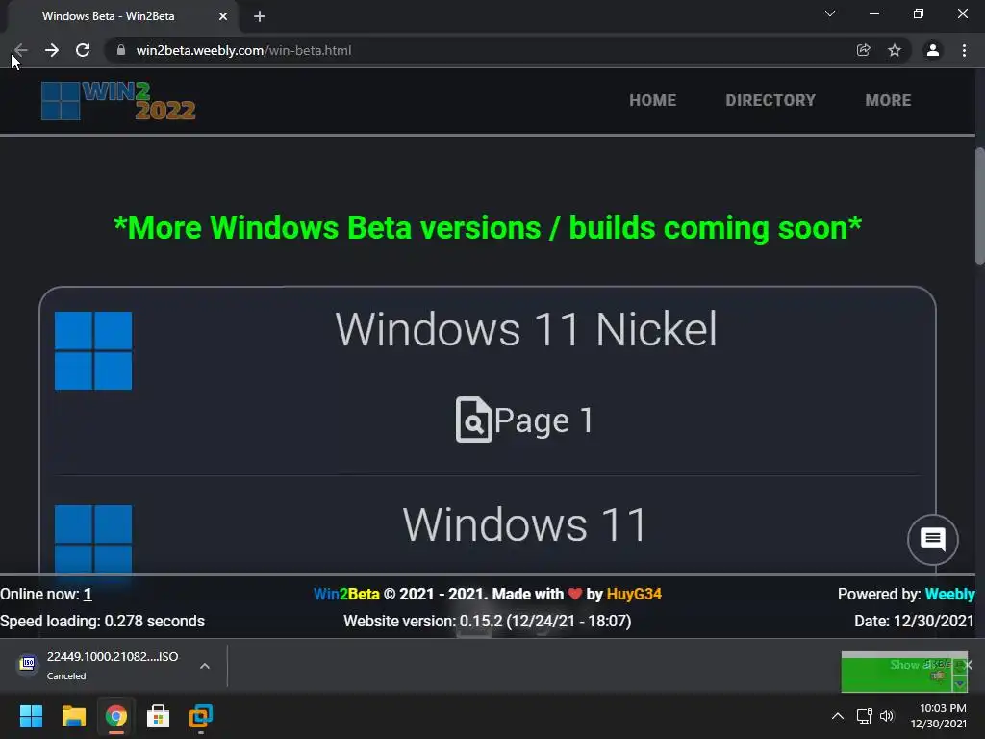The image size is (985, 739).
Task: Open tab search dropdown arrow
Action: point(830,13)
